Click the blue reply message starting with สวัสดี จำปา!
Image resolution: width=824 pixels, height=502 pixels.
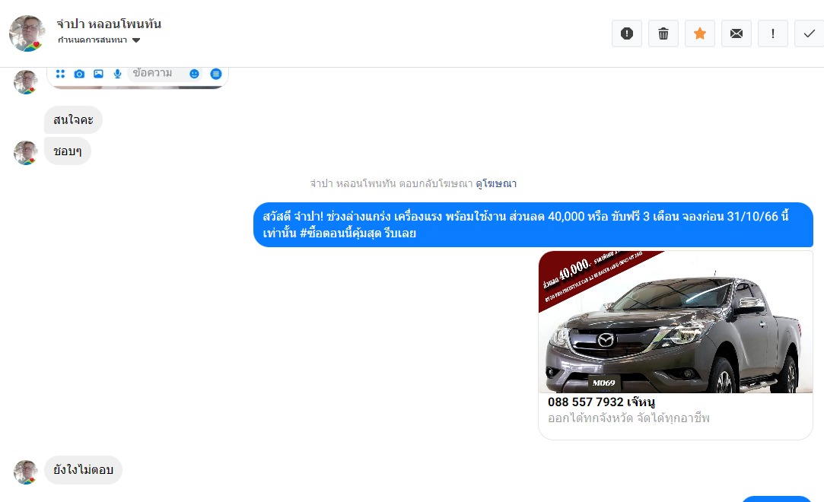point(533,224)
